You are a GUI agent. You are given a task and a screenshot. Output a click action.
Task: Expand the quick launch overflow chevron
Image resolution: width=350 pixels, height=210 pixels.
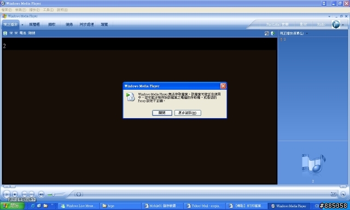tap(52, 205)
